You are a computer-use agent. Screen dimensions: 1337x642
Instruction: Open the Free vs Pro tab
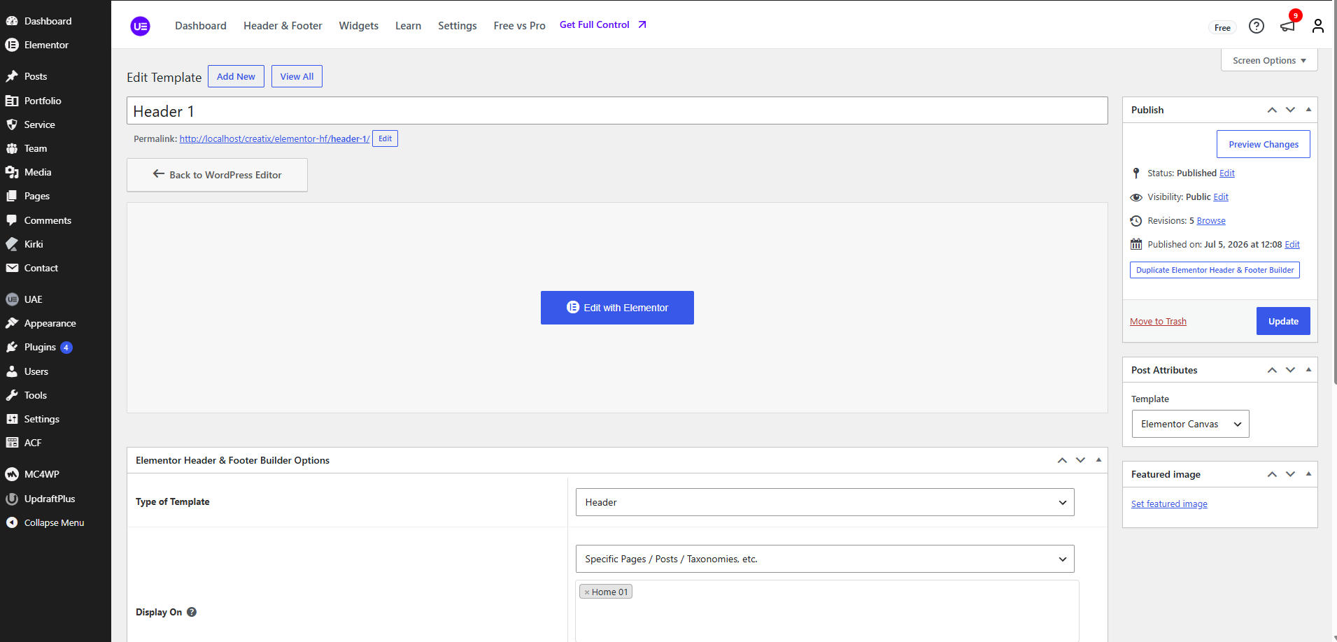pos(519,26)
